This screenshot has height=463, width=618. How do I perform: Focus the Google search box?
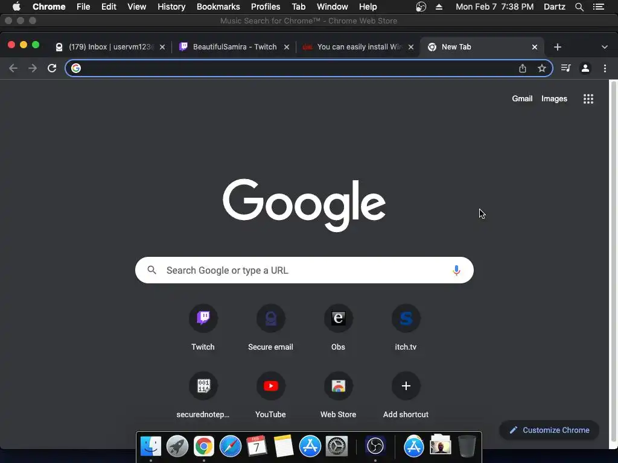point(304,270)
